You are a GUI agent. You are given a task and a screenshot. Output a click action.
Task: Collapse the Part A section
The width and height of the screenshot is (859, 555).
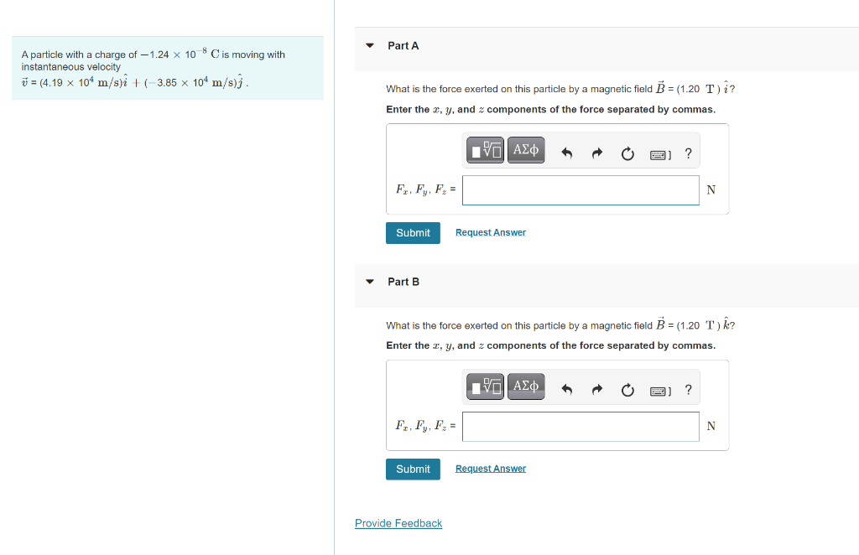click(370, 46)
